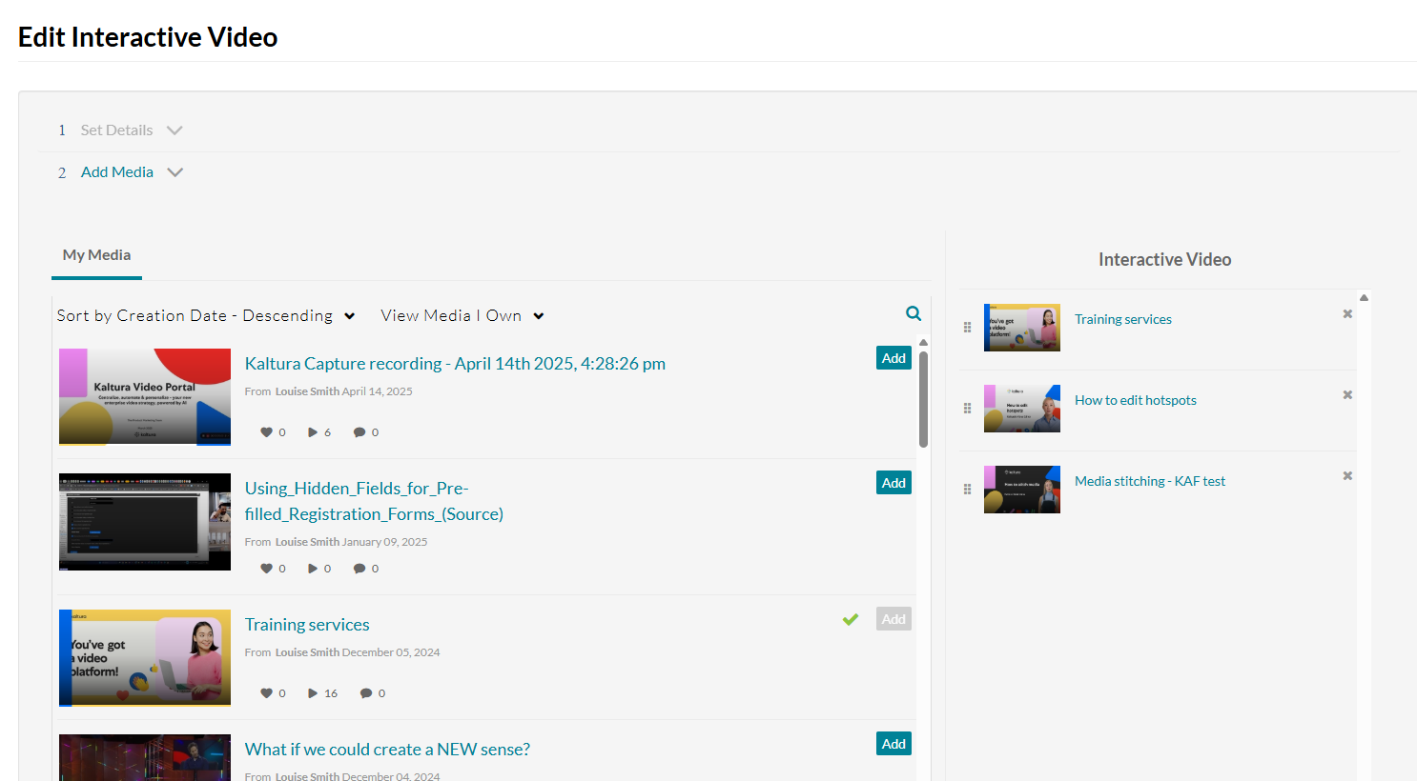
Task: Click the heart icon under Using_Hidden_Fields entry
Action: (267, 569)
